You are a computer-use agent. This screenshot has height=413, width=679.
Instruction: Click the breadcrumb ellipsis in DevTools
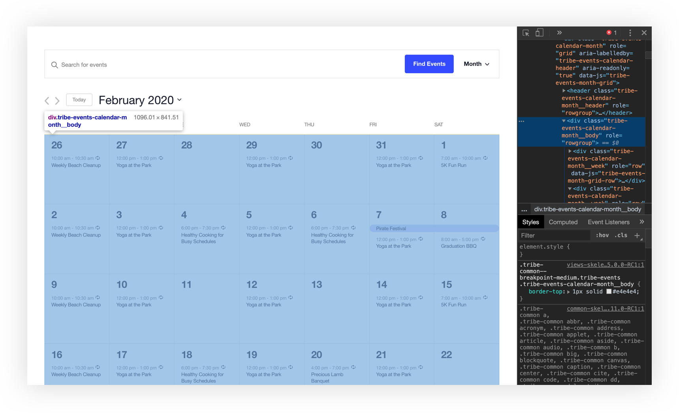(524, 209)
